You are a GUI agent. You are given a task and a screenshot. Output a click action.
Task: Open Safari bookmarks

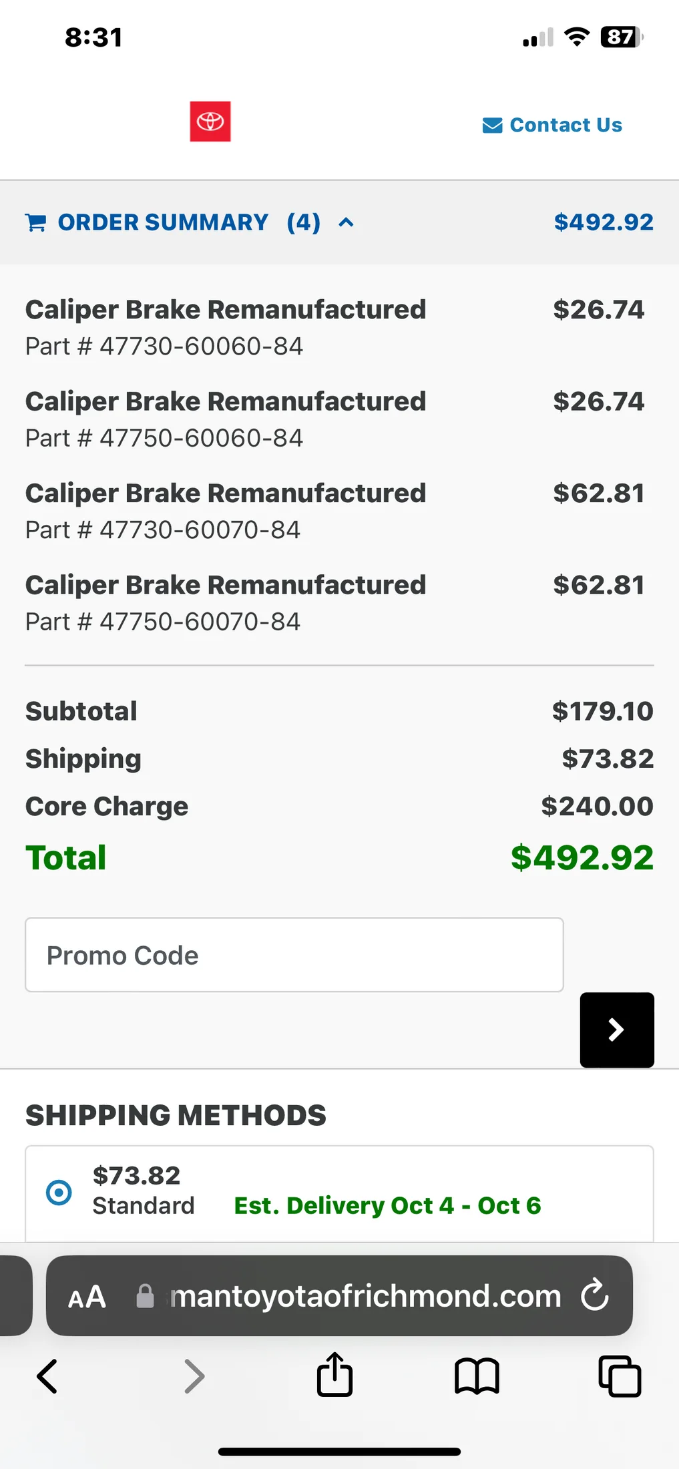(477, 1376)
